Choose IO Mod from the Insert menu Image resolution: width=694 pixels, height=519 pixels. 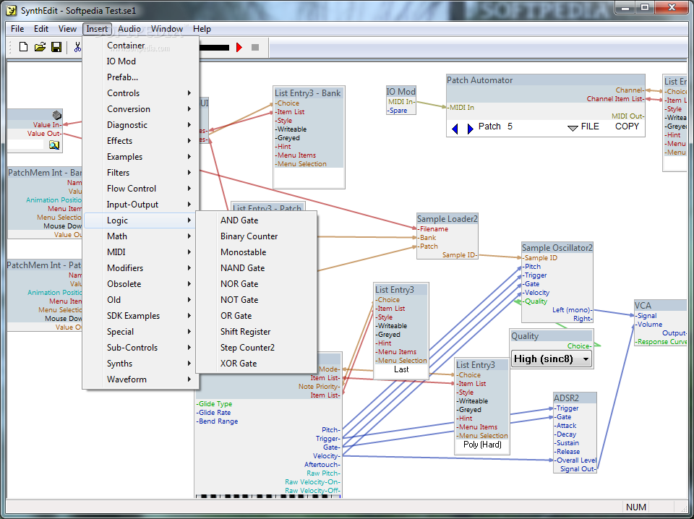click(x=141, y=61)
